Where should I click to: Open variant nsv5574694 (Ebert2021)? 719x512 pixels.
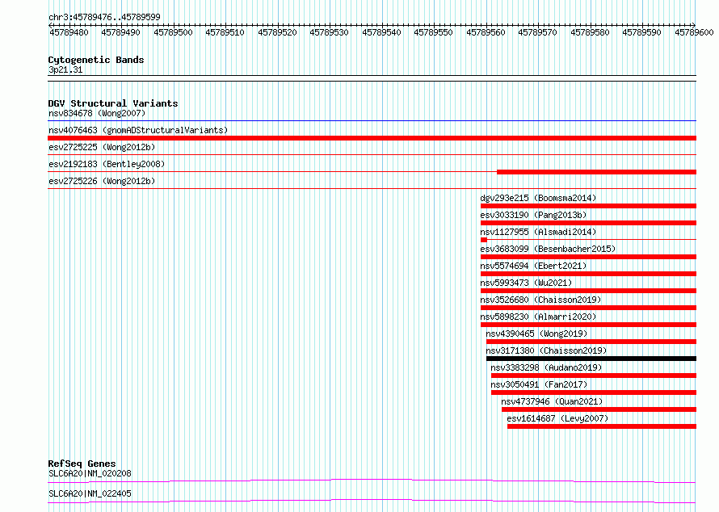point(533,266)
